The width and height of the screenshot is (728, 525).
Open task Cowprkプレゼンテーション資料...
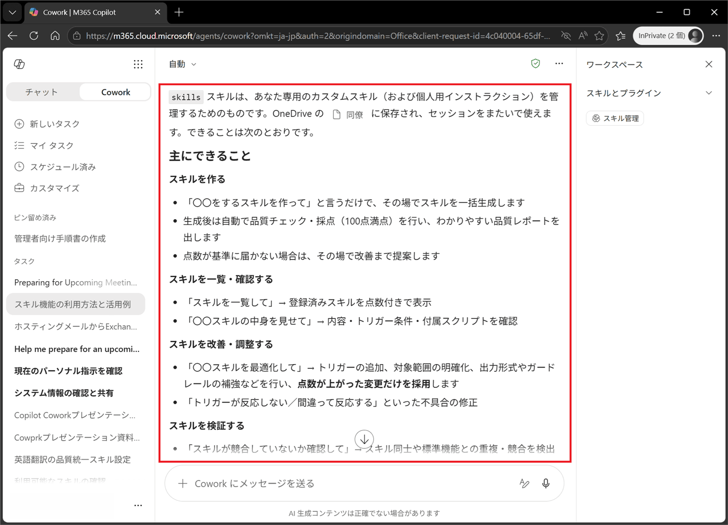point(76,438)
